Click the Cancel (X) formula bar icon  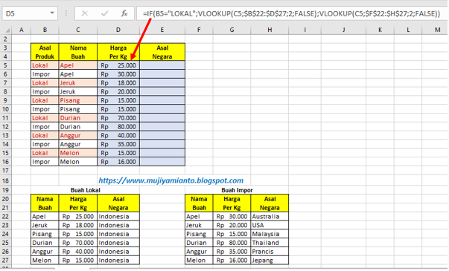pyautogui.click(x=85, y=13)
